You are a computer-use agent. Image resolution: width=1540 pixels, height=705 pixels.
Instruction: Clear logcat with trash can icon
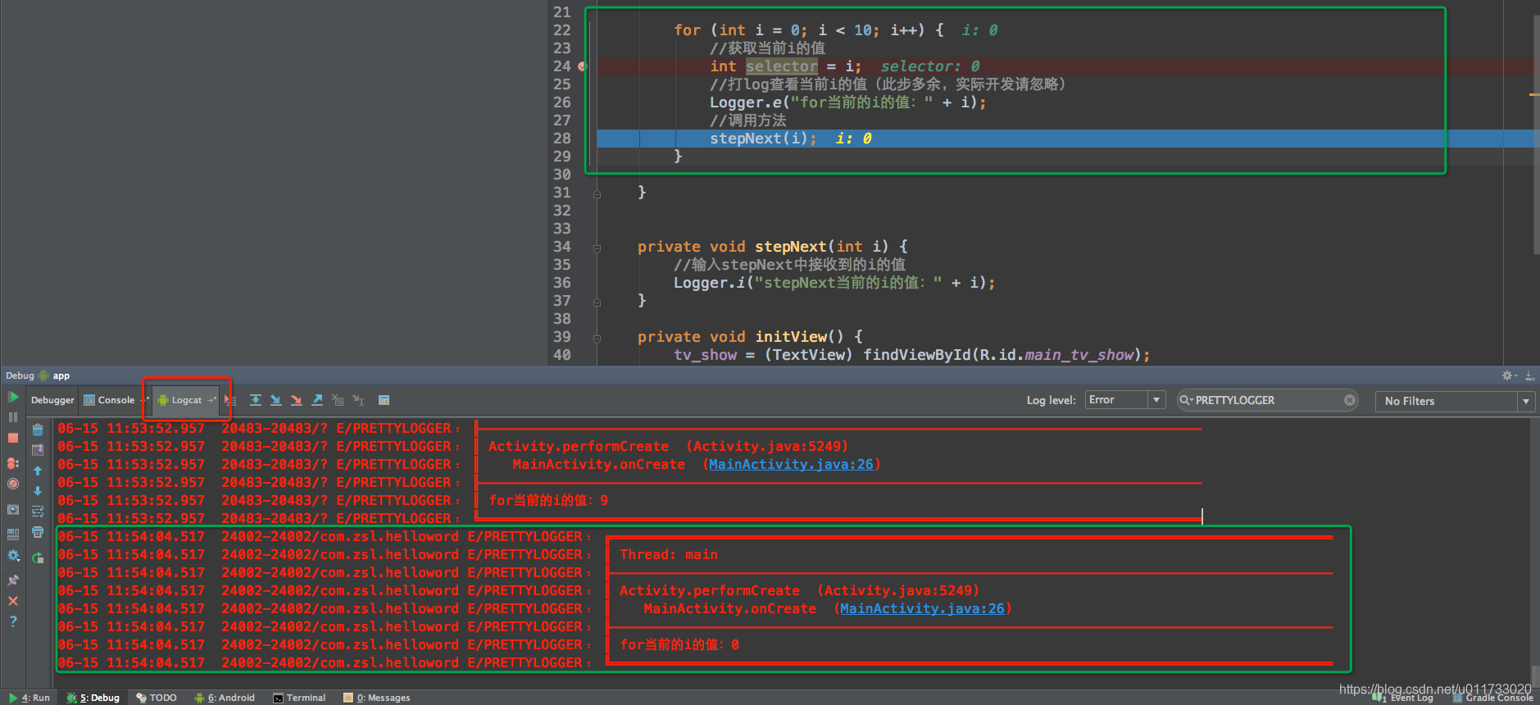coord(38,430)
